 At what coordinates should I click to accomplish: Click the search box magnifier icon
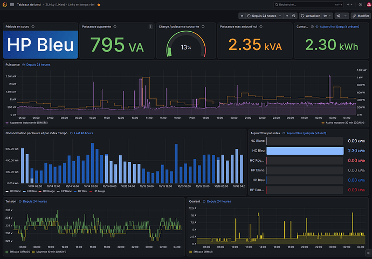(x=277, y=4)
